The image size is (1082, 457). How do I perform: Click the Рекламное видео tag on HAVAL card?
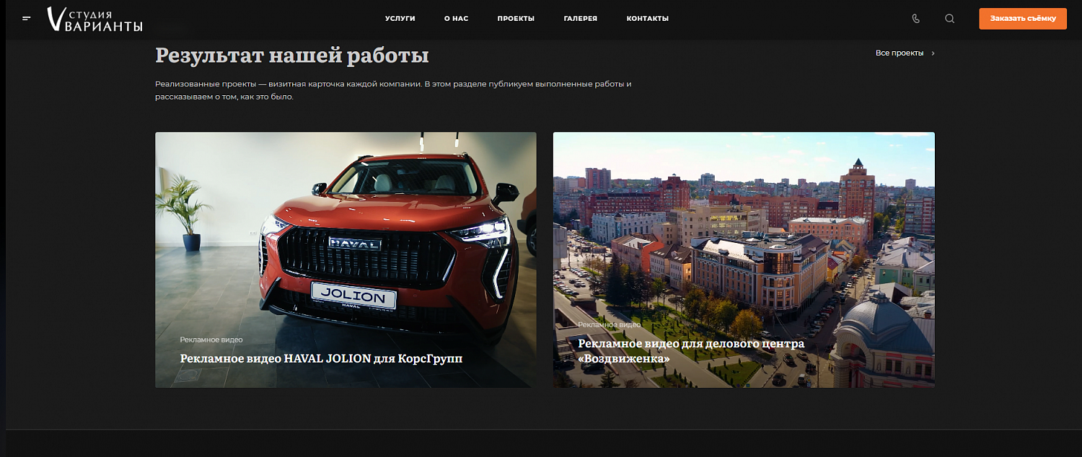(211, 340)
